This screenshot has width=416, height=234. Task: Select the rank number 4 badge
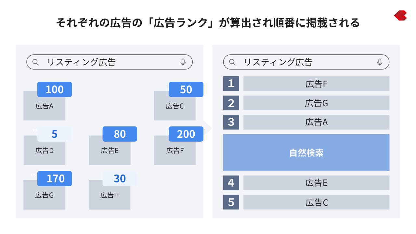231,183
